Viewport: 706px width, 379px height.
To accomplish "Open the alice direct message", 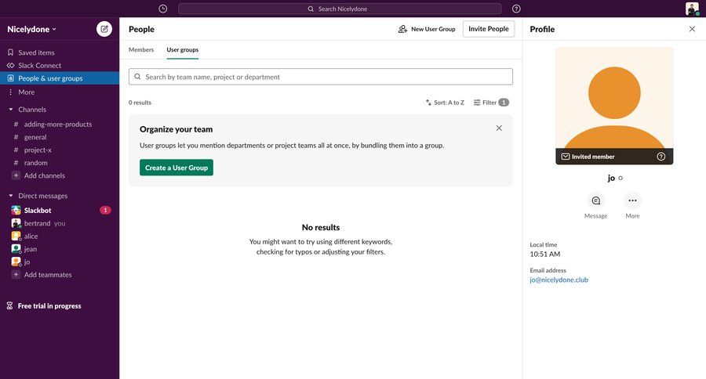I will pyautogui.click(x=60, y=236).
